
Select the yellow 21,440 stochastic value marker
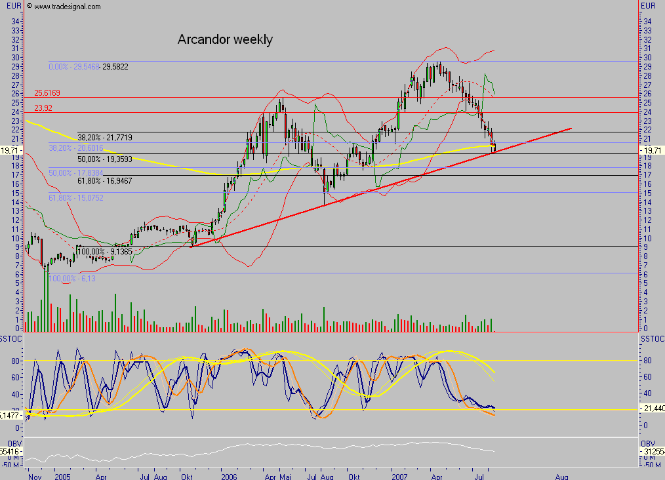click(x=653, y=408)
